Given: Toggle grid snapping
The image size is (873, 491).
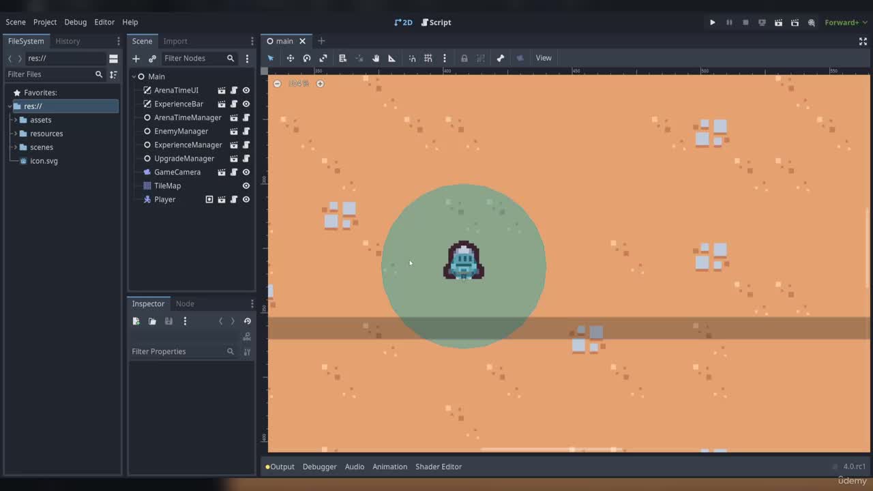Looking at the screenshot, I should click(x=428, y=58).
